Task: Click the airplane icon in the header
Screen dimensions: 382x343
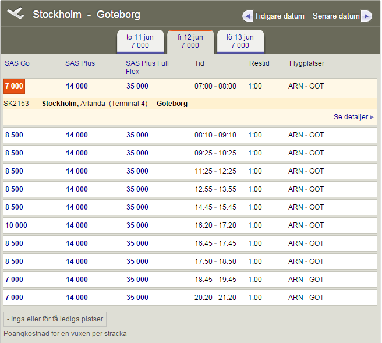Action: pyautogui.click(x=16, y=14)
